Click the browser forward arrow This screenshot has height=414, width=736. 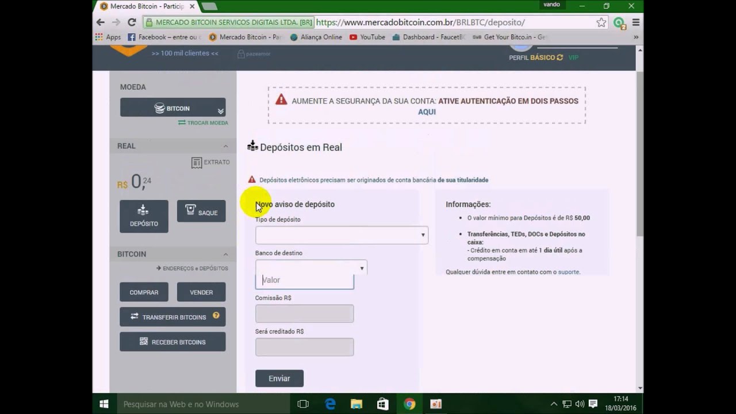116,22
